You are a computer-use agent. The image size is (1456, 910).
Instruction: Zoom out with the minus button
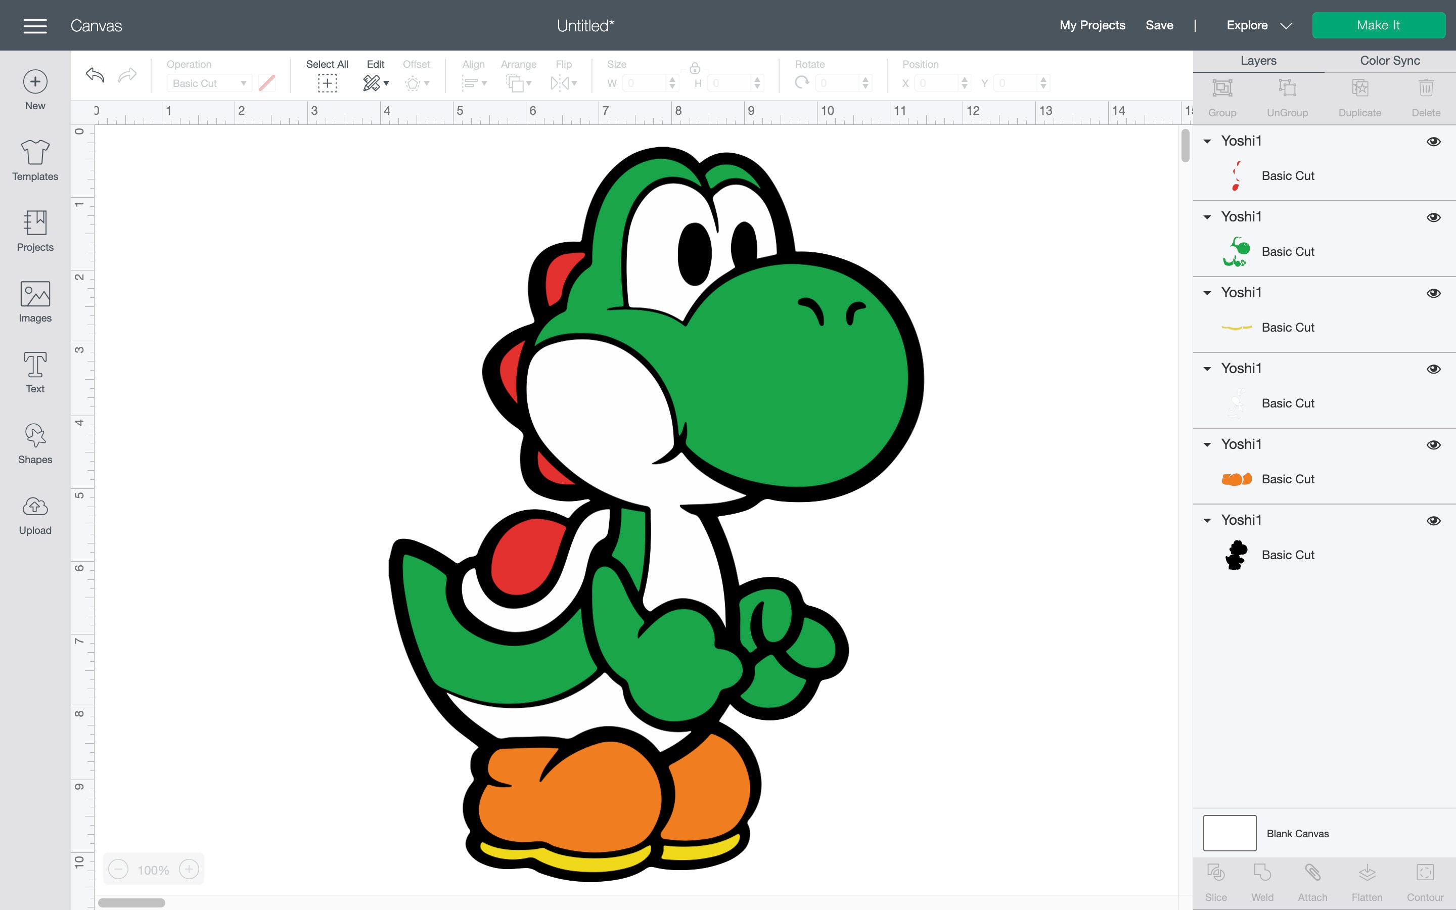pyautogui.click(x=118, y=869)
